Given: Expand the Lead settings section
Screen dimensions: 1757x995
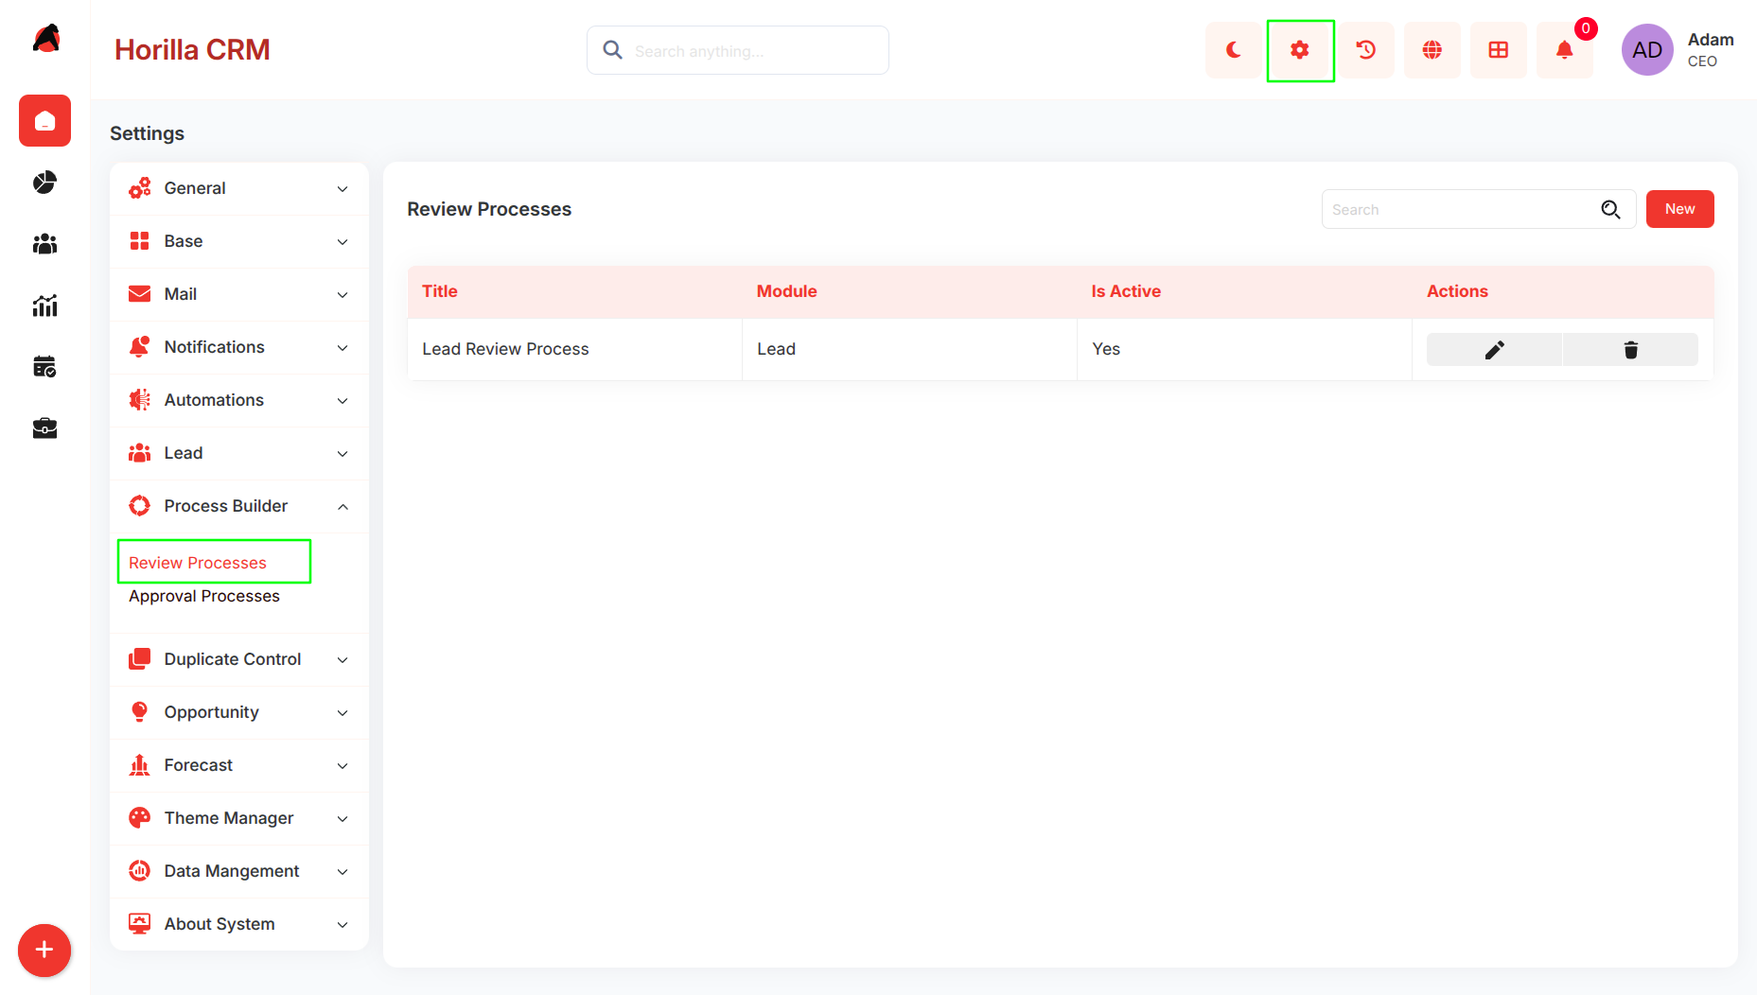Looking at the screenshot, I should pyautogui.click(x=239, y=453).
